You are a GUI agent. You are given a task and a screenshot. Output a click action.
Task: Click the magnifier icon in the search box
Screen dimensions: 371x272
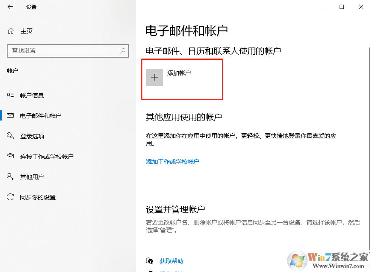(x=123, y=51)
